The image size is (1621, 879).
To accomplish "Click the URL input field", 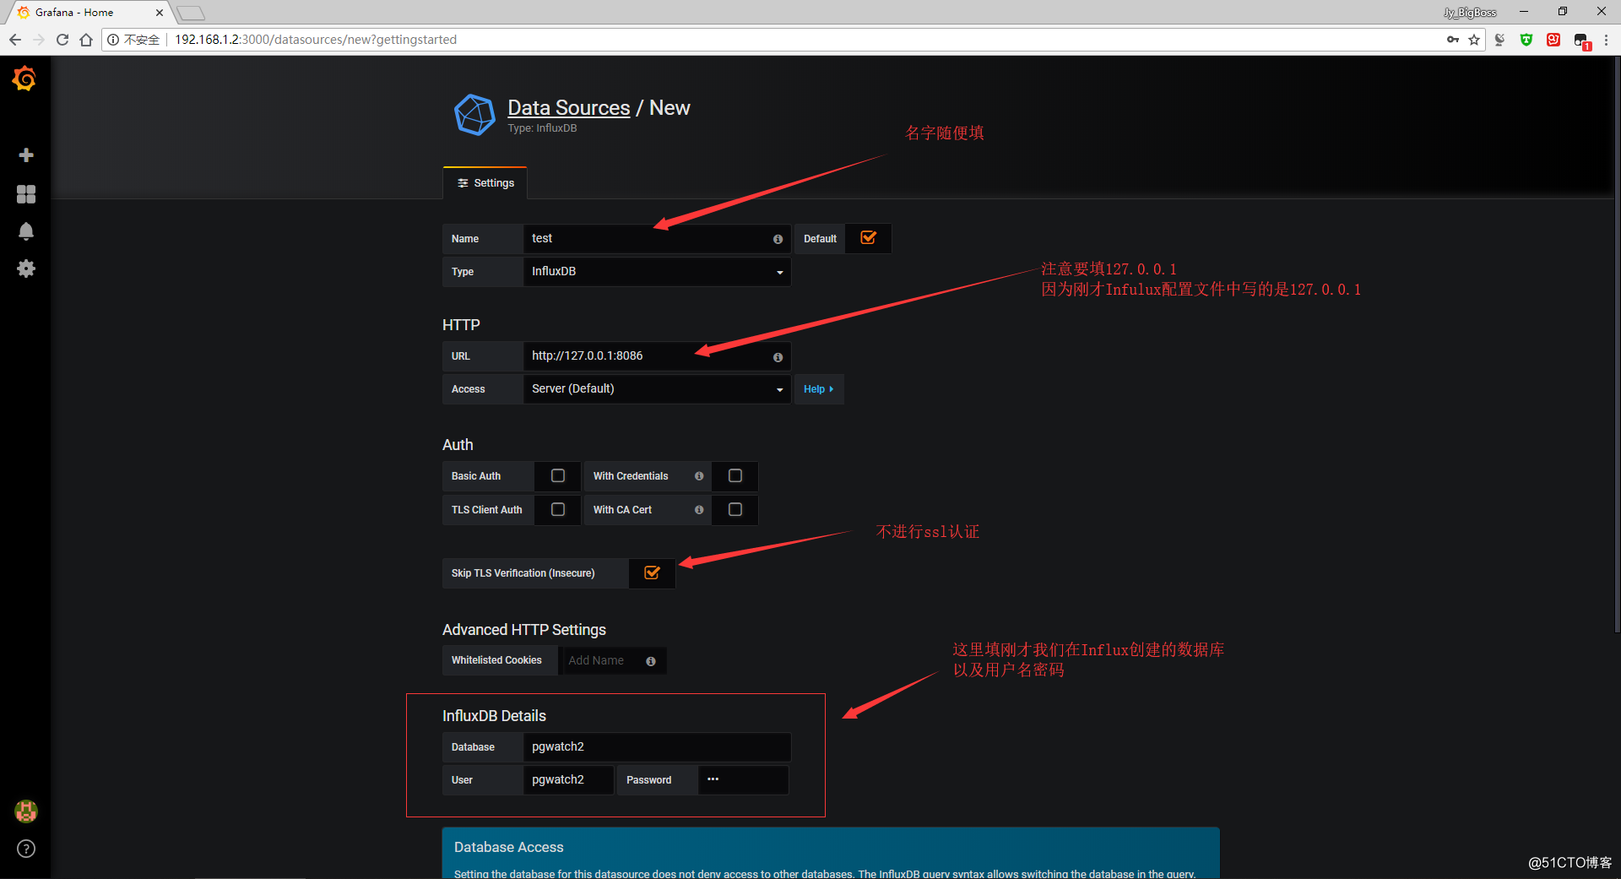I will [657, 356].
